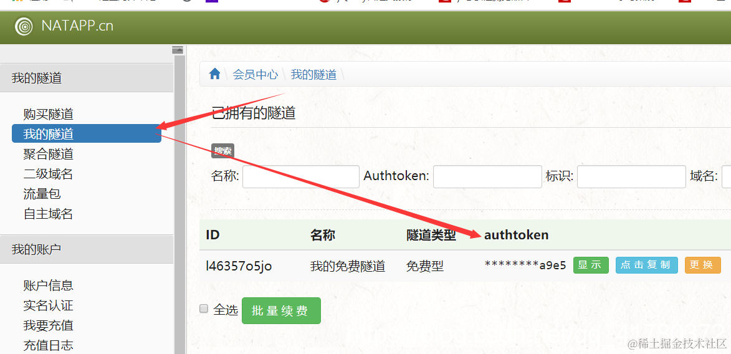This screenshot has width=731, height=354.
Task: Open 聚合隧道 in the sidebar
Action: 49,154
